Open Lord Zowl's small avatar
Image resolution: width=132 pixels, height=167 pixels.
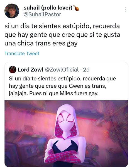point(13,70)
